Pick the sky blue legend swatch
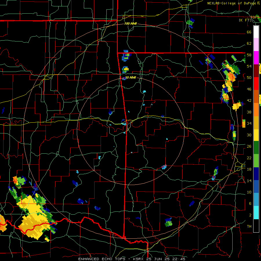The width and height of the screenshot is (261, 261). coord(256,200)
